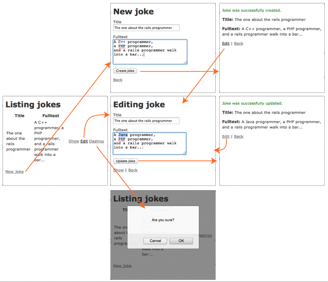Click the 'New joke' heading
The width and height of the screenshot is (328, 282).
[134, 11]
